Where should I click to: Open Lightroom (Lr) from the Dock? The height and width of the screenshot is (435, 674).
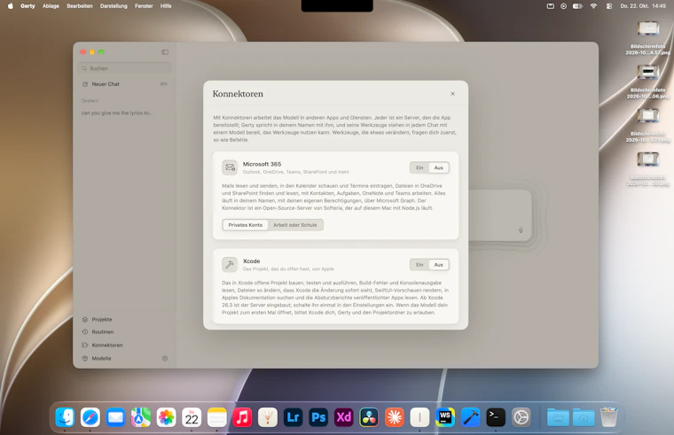(x=294, y=417)
